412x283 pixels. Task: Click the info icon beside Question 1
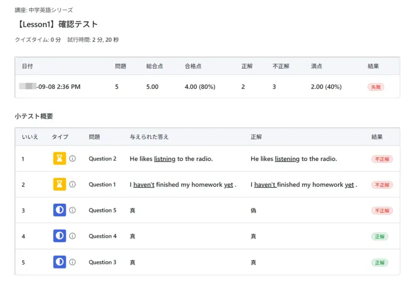click(73, 184)
